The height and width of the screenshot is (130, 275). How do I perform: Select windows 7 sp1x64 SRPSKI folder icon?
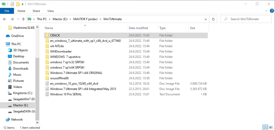(x=47, y=68)
